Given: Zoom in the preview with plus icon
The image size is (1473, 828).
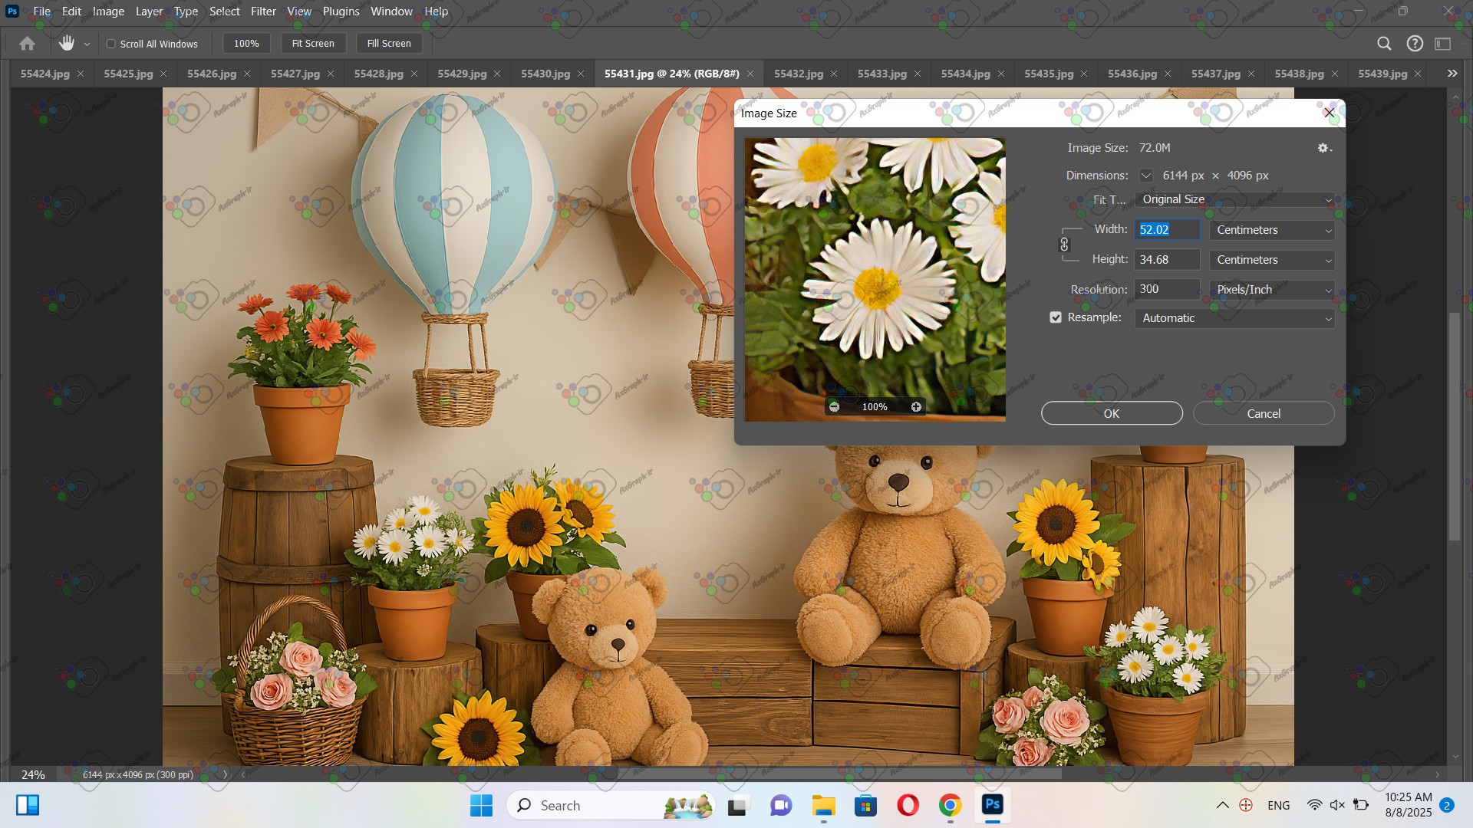Looking at the screenshot, I should tap(916, 407).
